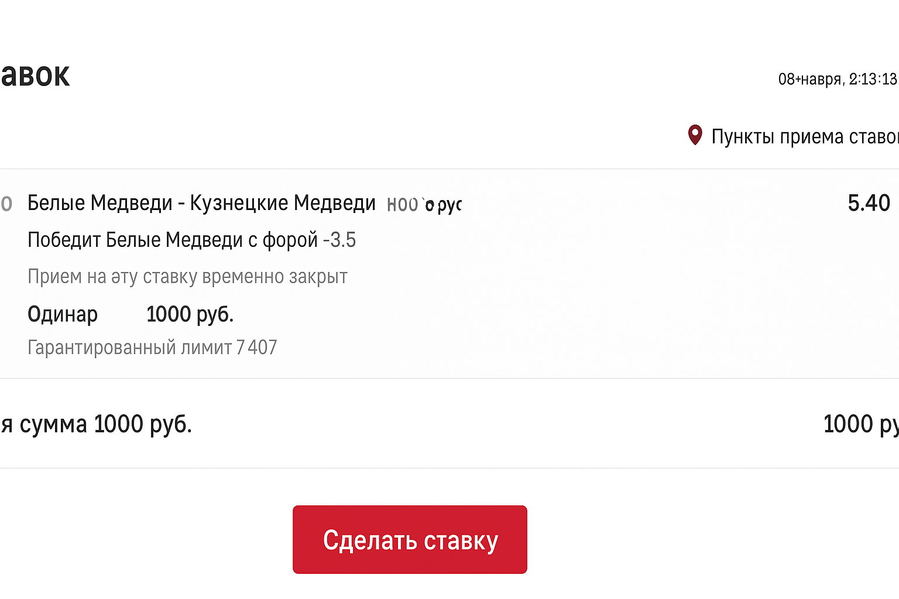Image resolution: width=899 pixels, height=599 pixels.
Task: Click the odds value 5.40
Action: [869, 203]
